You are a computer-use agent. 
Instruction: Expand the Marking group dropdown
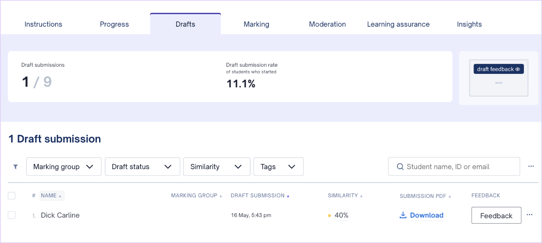coord(64,166)
